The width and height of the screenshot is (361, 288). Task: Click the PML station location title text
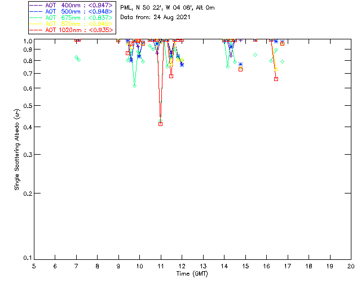[x=168, y=7]
